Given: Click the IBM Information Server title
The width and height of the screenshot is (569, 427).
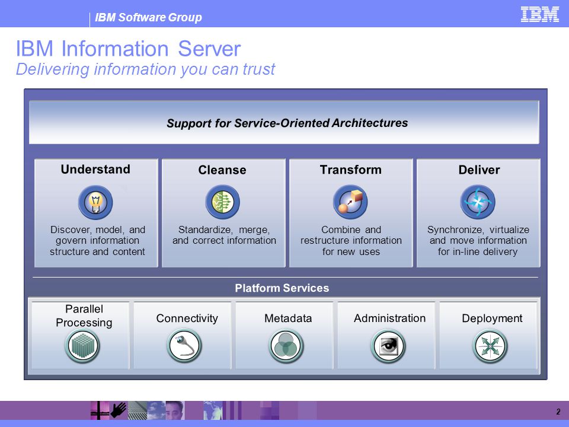Looking at the screenshot, I should 128,48.
